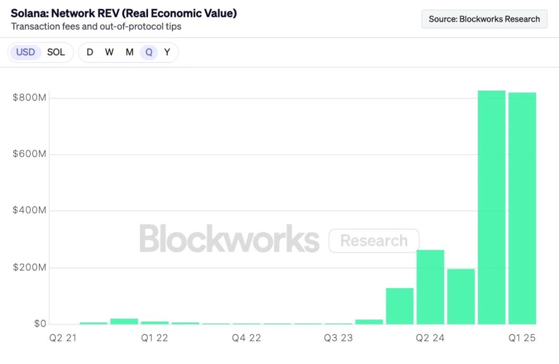
Task: Click the $800M y-axis label
Action: pyautogui.click(x=29, y=97)
